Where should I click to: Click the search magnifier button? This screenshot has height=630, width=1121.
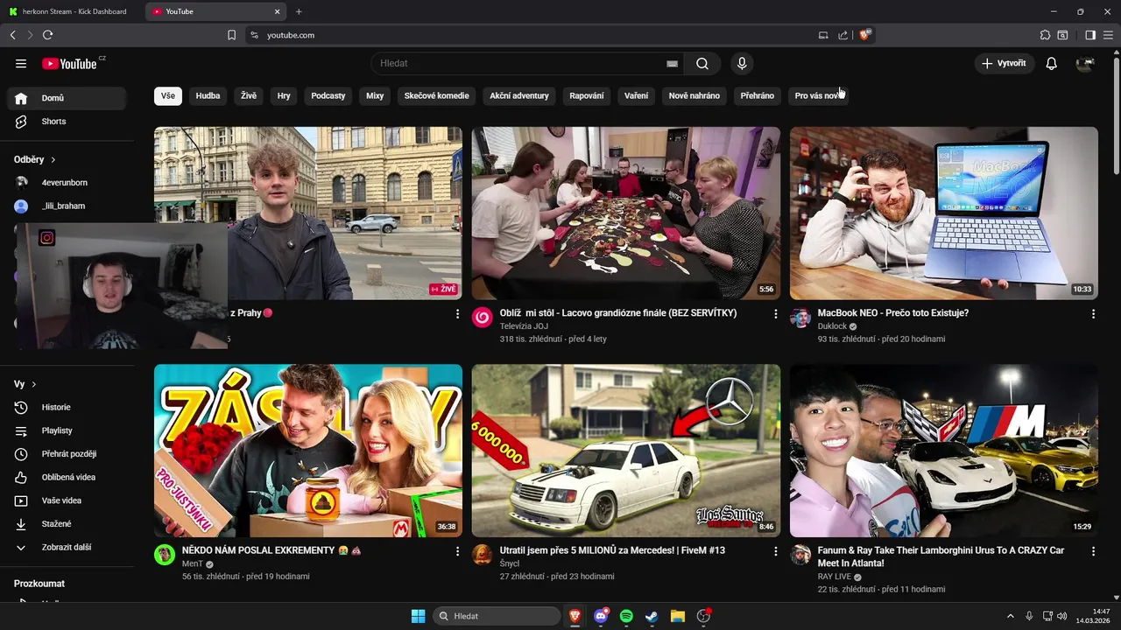tap(702, 63)
